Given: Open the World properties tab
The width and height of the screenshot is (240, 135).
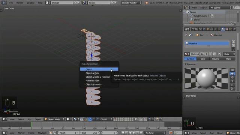Looking at the screenshot, I should click(204, 29).
